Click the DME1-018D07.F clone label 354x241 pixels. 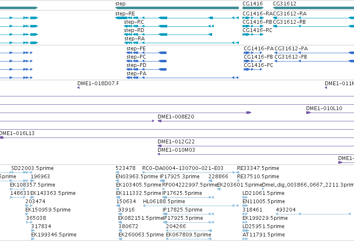98,84
